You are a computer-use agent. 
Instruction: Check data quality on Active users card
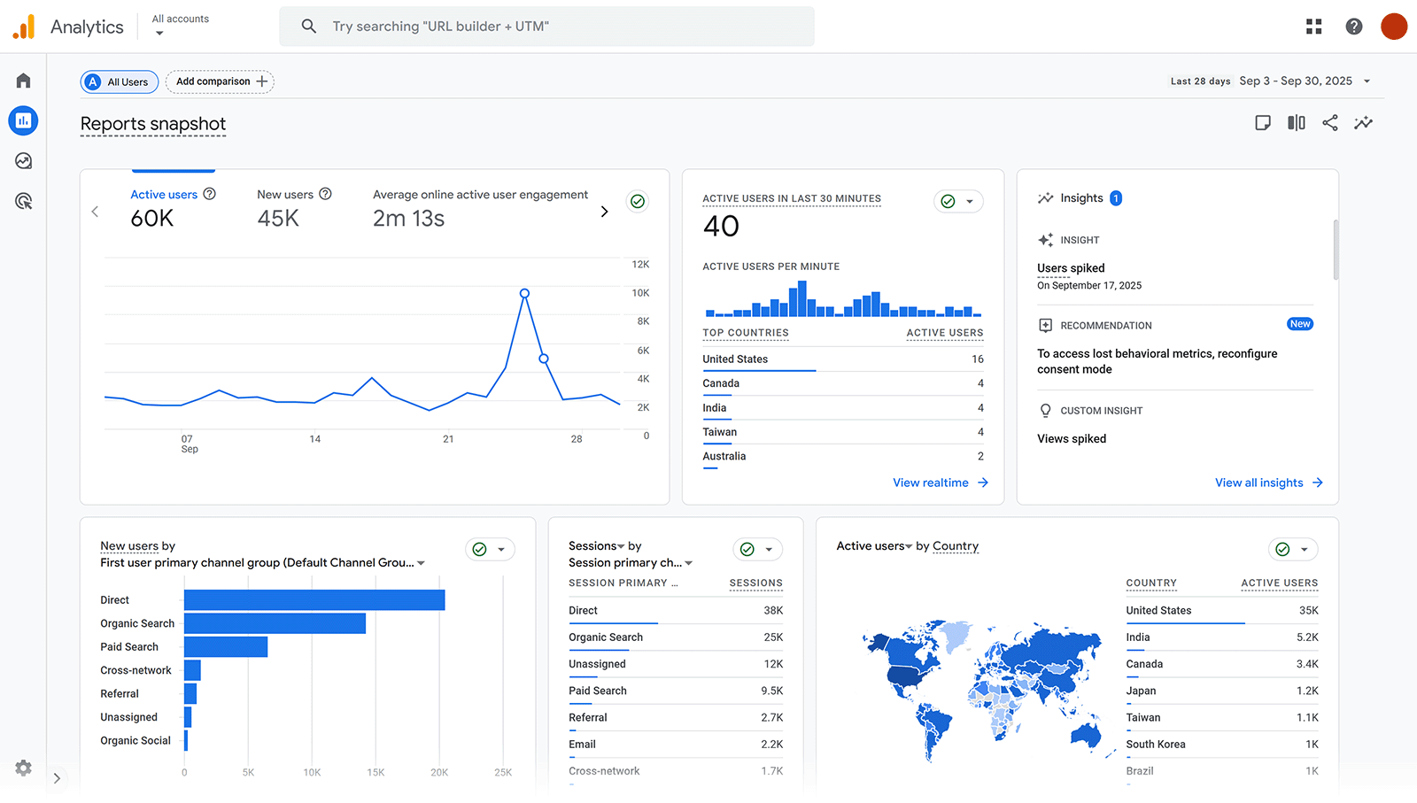coord(637,201)
